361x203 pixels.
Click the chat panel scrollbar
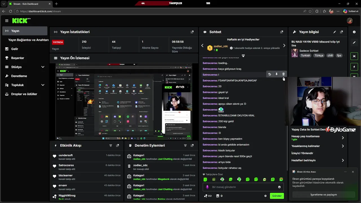click(x=287, y=148)
